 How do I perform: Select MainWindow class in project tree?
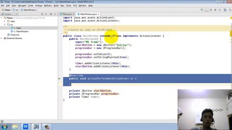[x=22, y=31]
